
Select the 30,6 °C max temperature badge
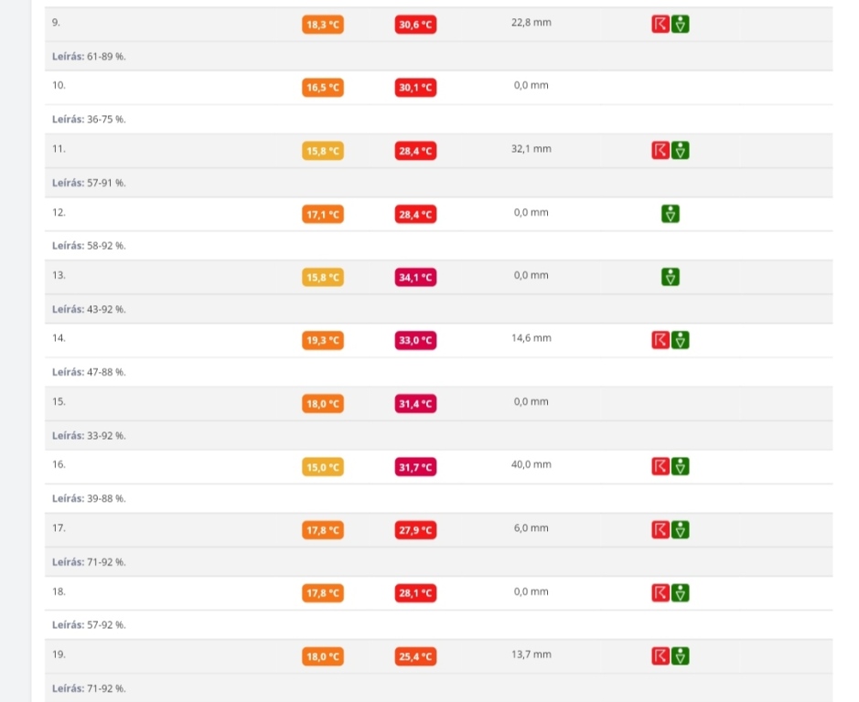tap(415, 26)
